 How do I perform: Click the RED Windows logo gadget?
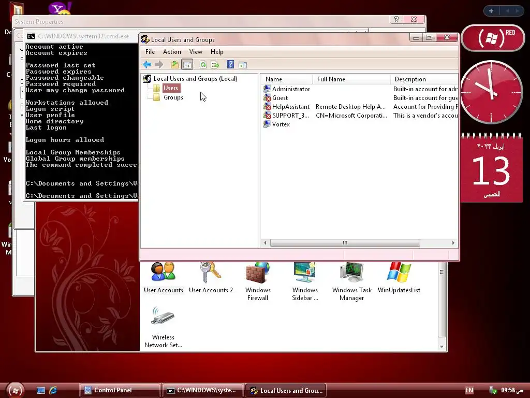[x=493, y=38]
